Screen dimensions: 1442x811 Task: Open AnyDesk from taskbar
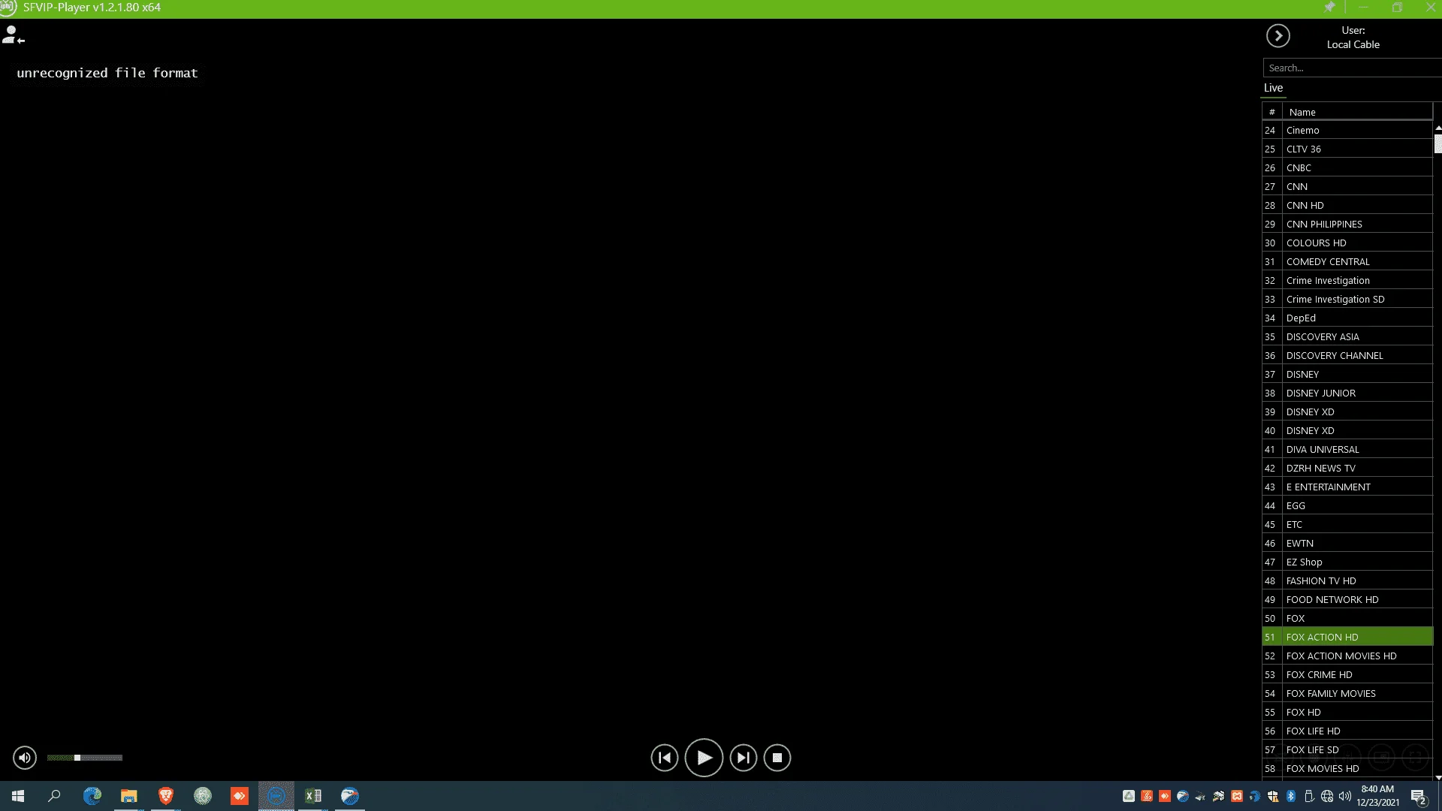[x=240, y=796]
